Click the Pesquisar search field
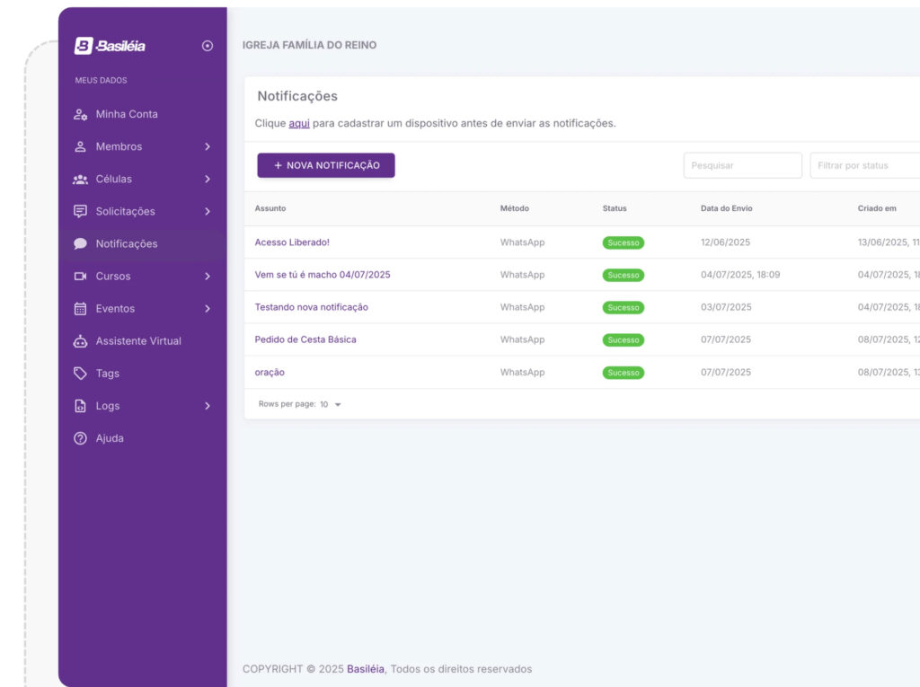The image size is (920, 687). (x=742, y=166)
